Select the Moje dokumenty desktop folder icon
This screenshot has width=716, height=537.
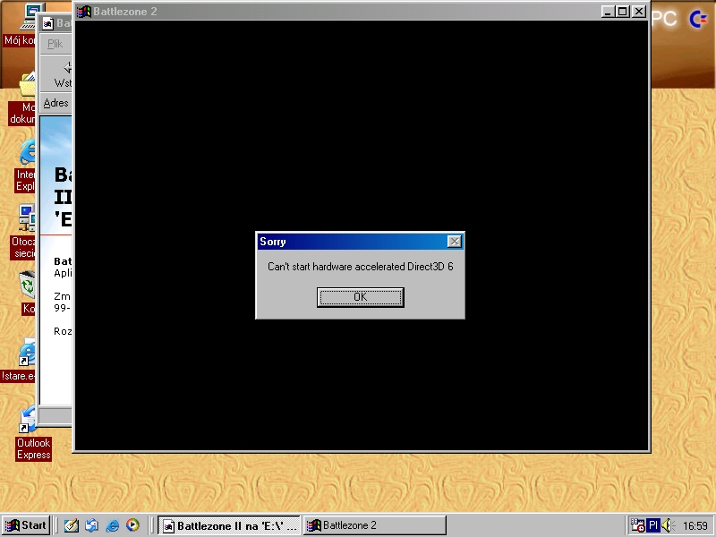(21, 98)
